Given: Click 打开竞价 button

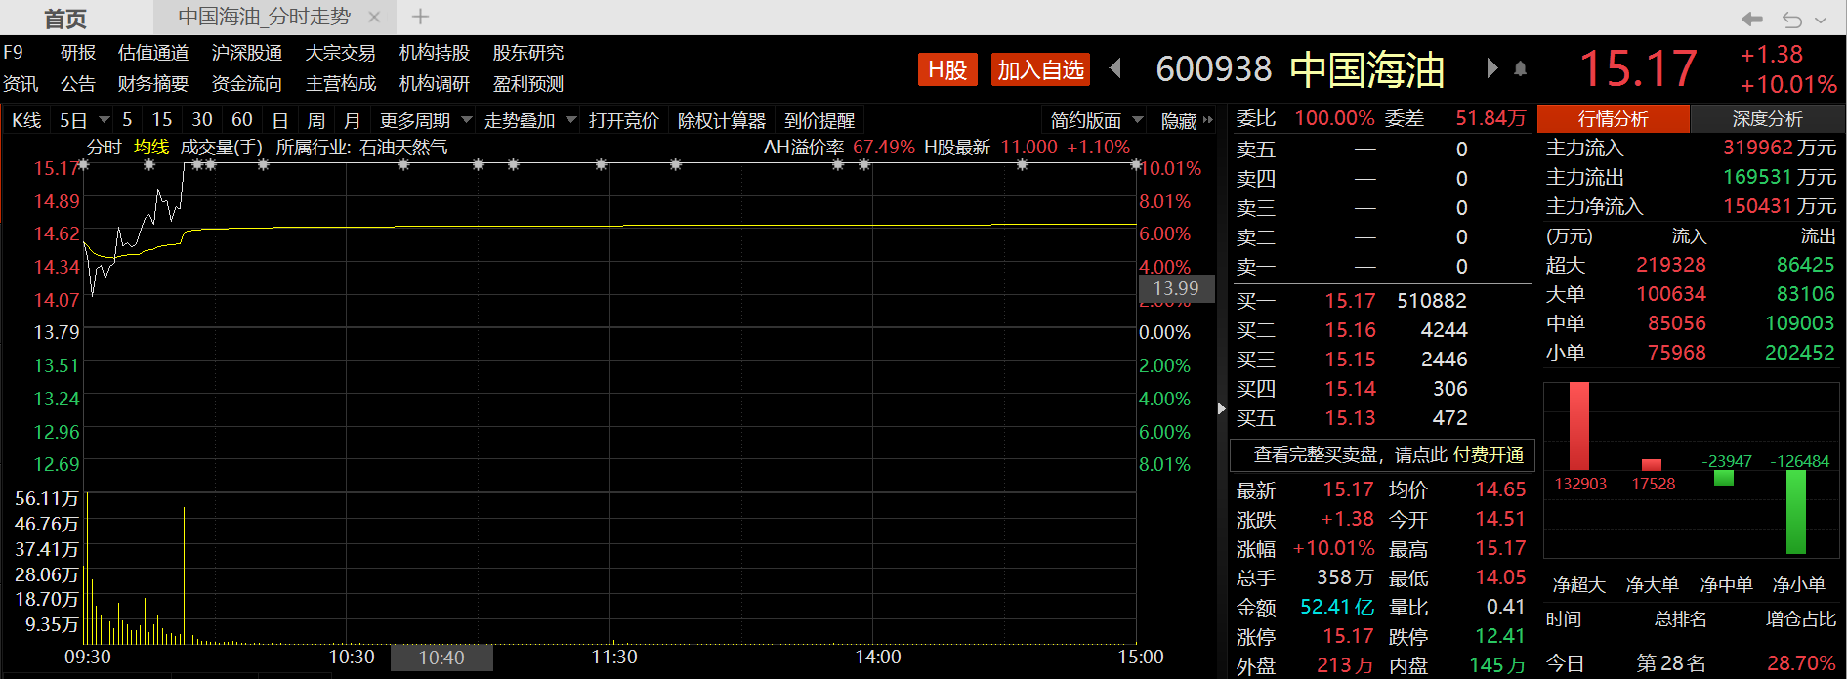Looking at the screenshot, I should (x=624, y=120).
